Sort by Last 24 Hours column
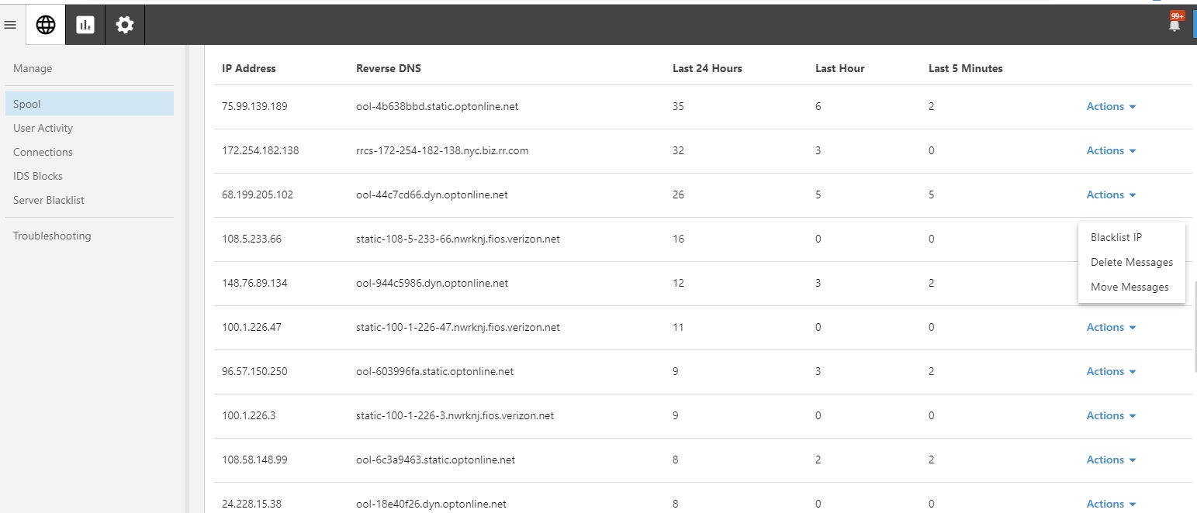Image resolution: width=1197 pixels, height=513 pixels. coord(707,69)
